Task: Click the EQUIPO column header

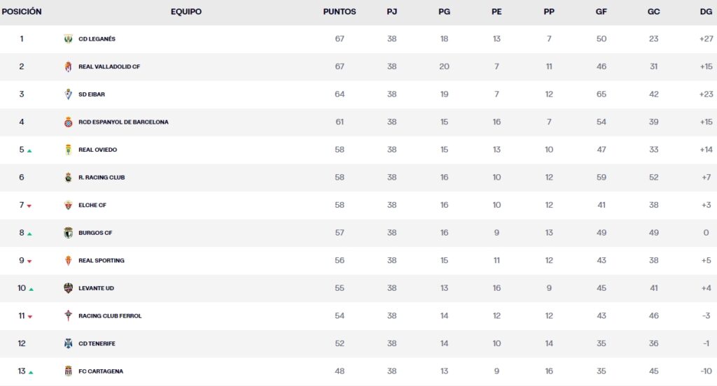Action: point(186,12)
